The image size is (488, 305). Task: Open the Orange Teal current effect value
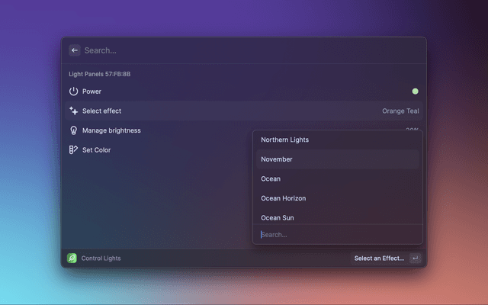pos(400,111)
